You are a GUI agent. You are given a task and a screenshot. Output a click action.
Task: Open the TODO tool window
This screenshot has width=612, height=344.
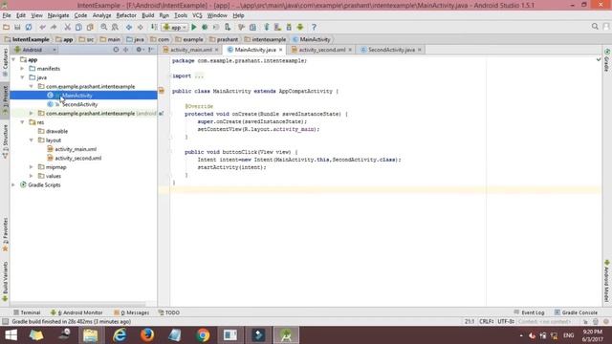(169, 312)
